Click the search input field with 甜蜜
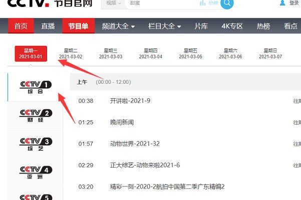Image resolution: width=301 pixels, height=200 pixels. [x=161, y=3]
